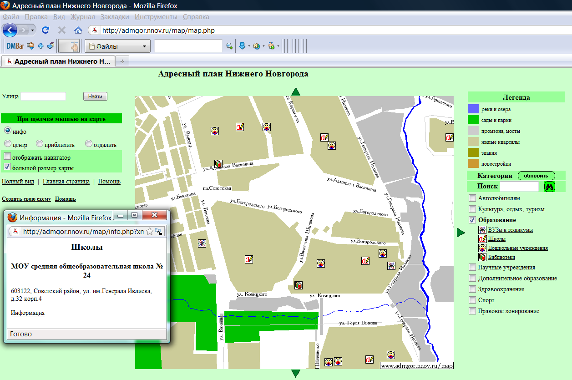The image size is (572, 380).
Task: Click university marker near ул.Генерала Ивлиева
Action: click(391, 265)
